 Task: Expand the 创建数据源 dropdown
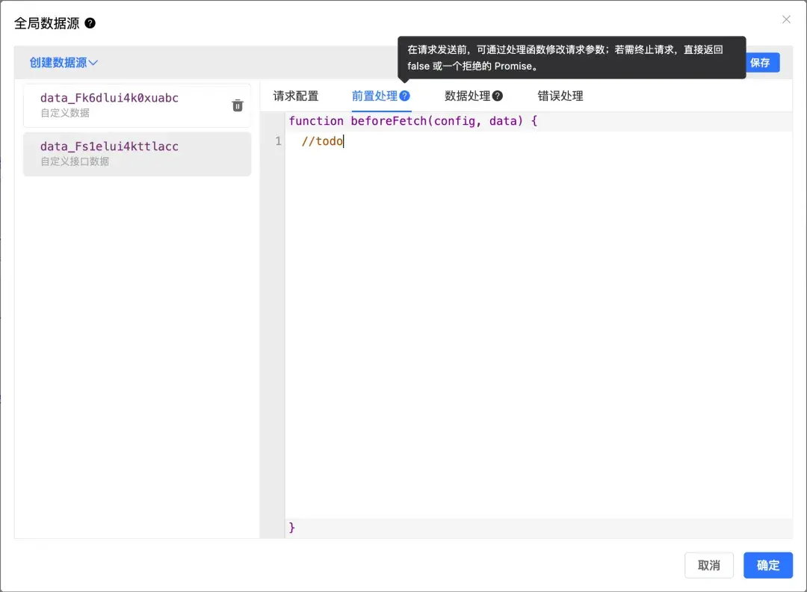[x=64, y=63]
